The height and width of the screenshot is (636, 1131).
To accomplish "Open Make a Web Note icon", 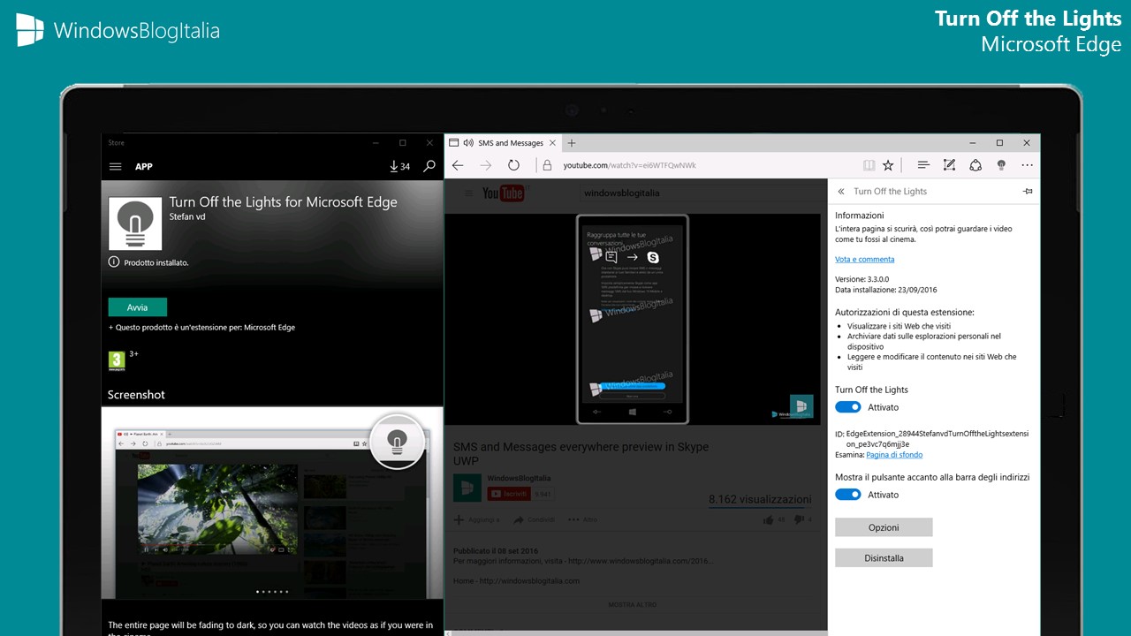I will pos(950,165).
